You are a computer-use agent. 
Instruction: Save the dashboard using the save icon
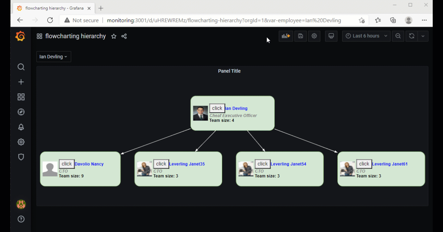click(x=300, y=36)
